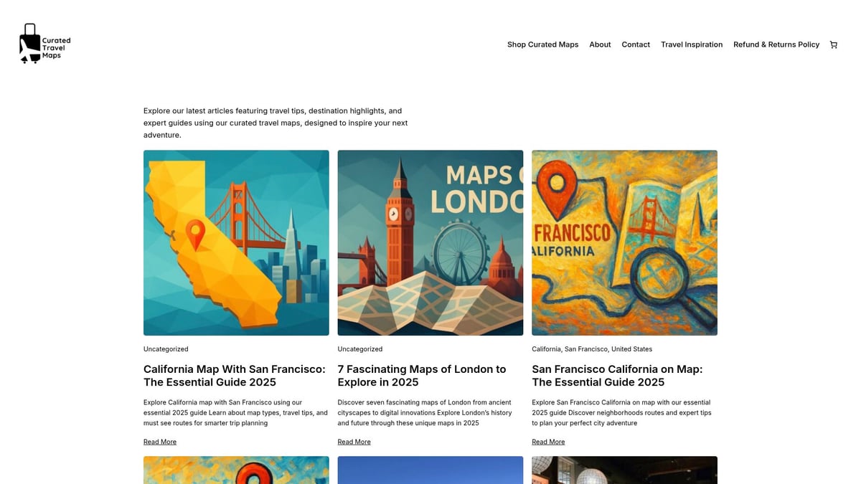
Task: Filter by the California category tag
Action: pyautogui.click(x=546, y=349)
